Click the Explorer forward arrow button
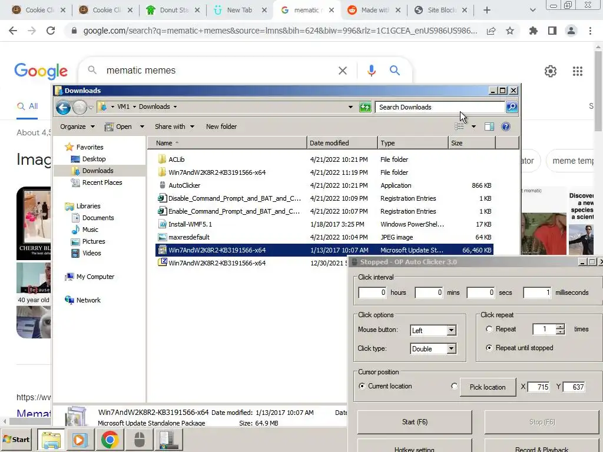 pyautogui.click(x=79, y=107)
